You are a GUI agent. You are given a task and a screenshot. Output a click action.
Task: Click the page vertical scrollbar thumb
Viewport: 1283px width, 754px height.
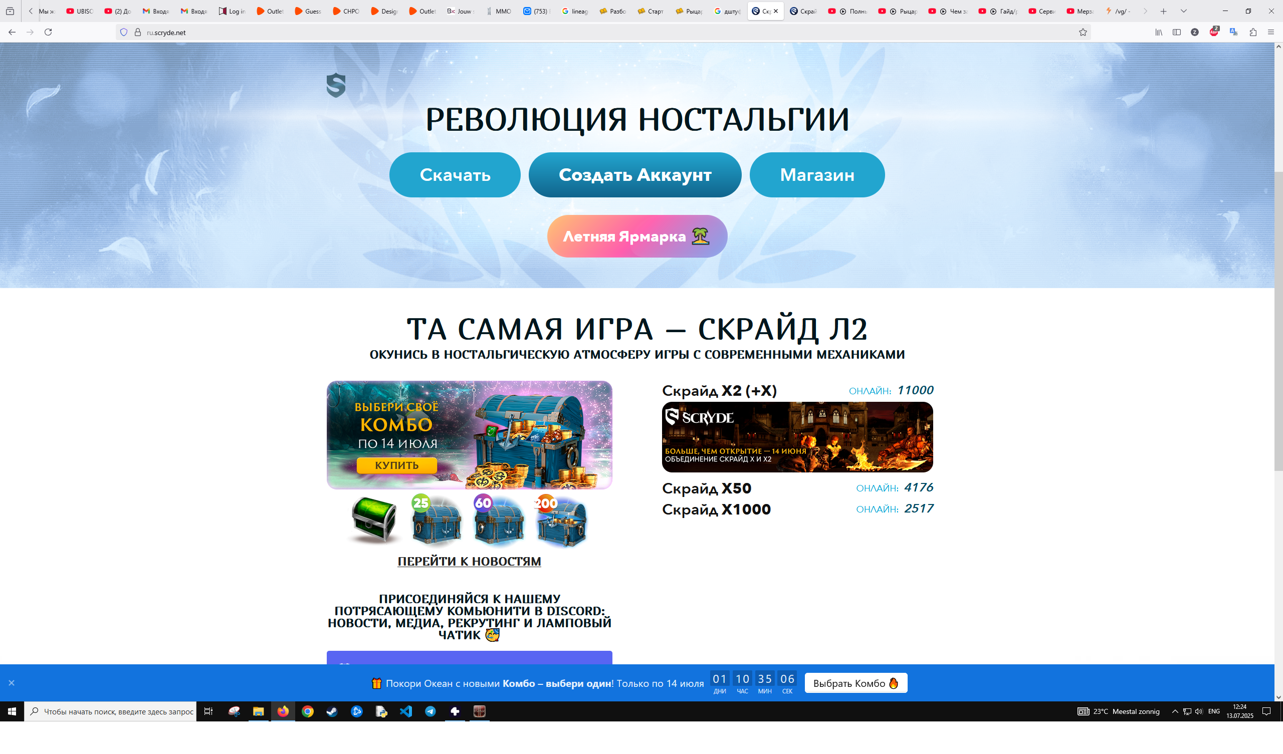click(1278, 321)
